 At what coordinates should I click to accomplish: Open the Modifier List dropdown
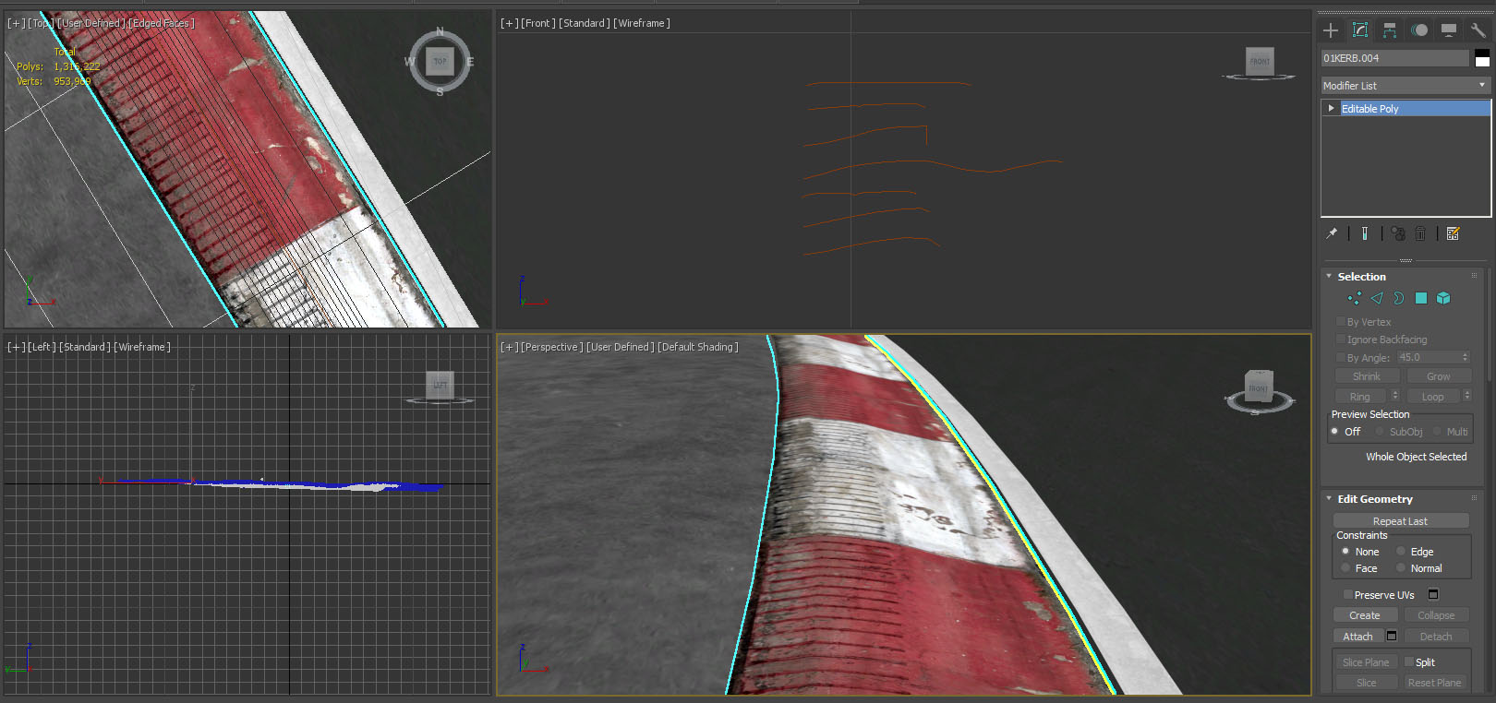1406,85
